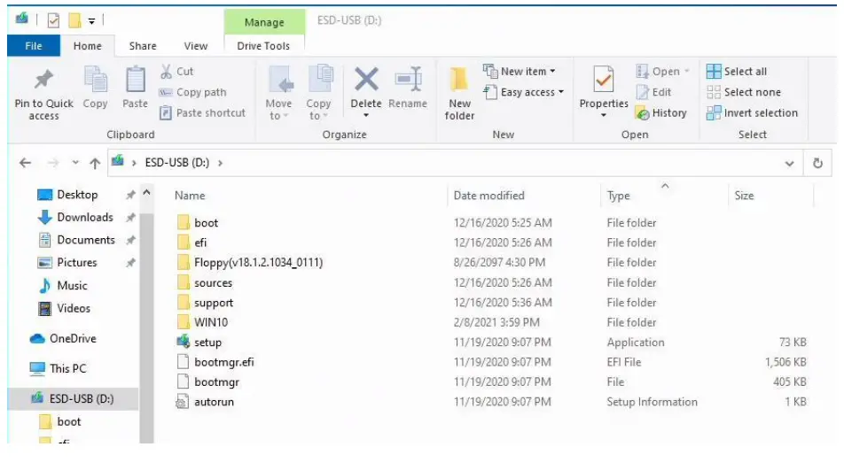Click the Back navigation arrow
The height and width of the screenshot is (470, 844).
tap(25, 163)
